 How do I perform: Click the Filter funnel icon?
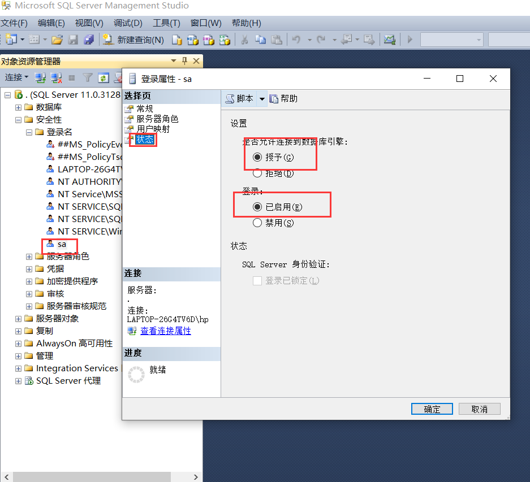point(88,78)
